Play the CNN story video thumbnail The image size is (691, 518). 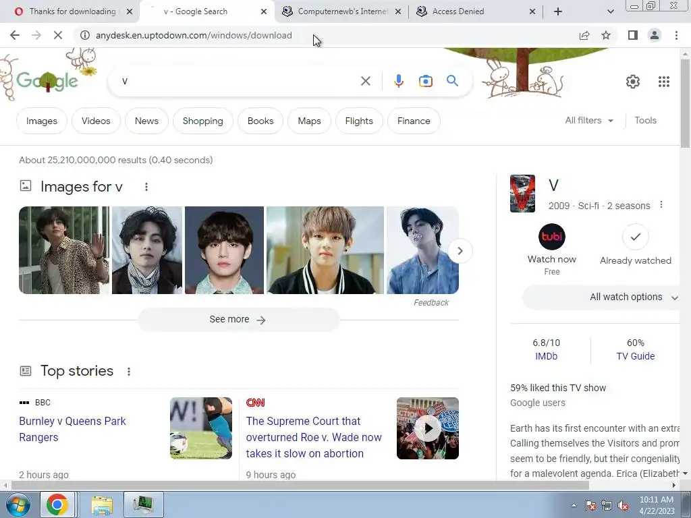coord(427,428)
